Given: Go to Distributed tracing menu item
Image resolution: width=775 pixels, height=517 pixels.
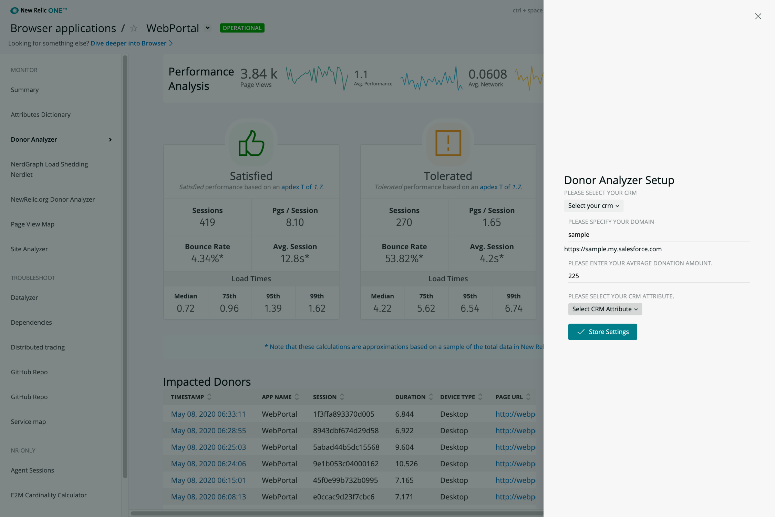Looking at the screenshot, I should click(x=38, y=347).
